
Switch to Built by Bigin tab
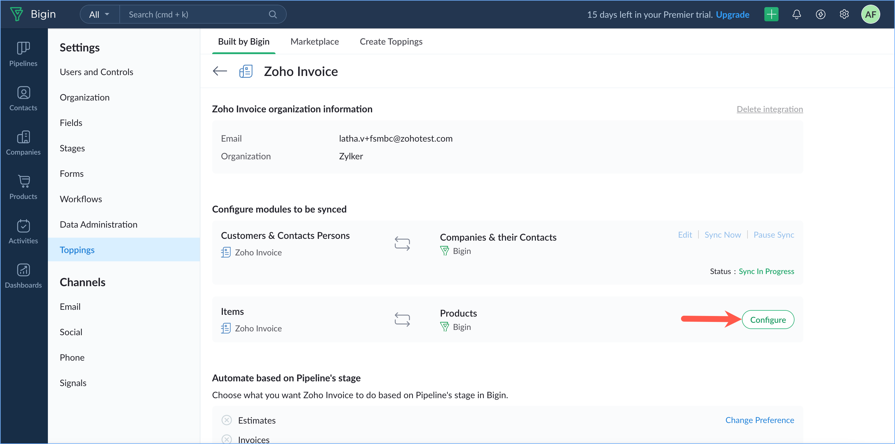coord(244,41)
